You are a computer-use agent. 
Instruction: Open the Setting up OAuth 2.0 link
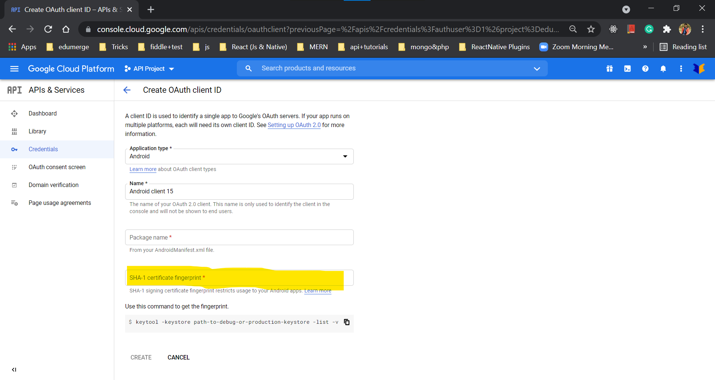[294, 125]
